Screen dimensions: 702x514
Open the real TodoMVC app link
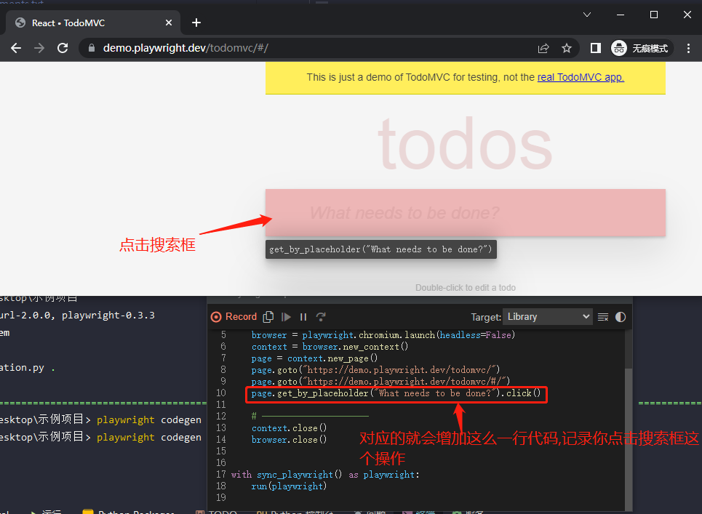point(581,77)
